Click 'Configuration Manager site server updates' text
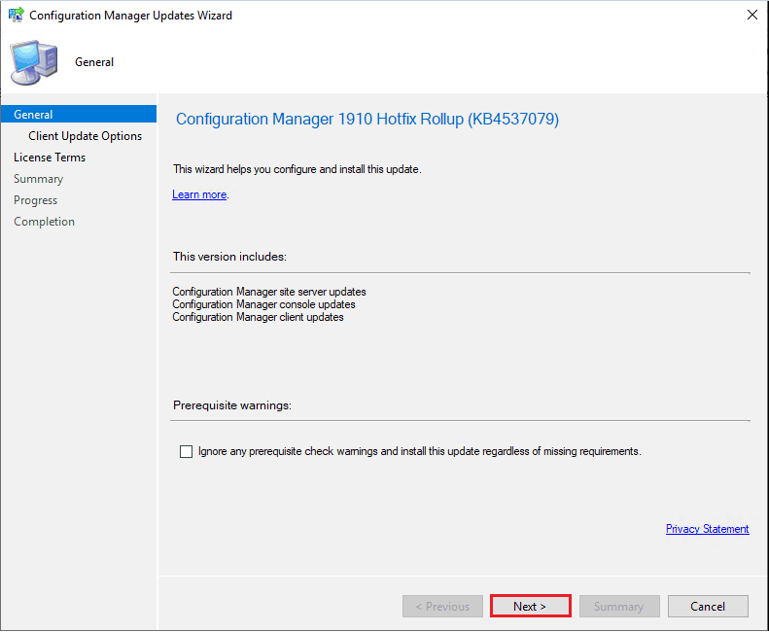Viewport: 769px width, 632px height. [x=269, y=292]
